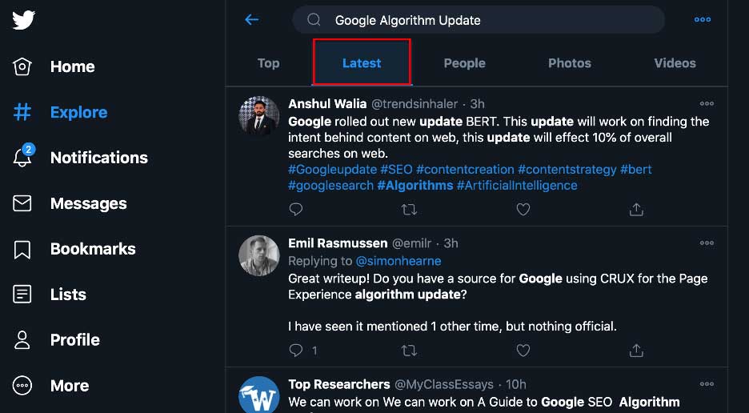Open the #ArtificialIntelligence hashtag
749x413 pixels.
click(517, 186)
